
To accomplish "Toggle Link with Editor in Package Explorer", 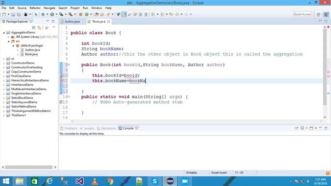I will click(39, 27).
